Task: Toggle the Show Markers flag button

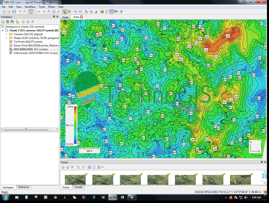Action: (116, 12)
